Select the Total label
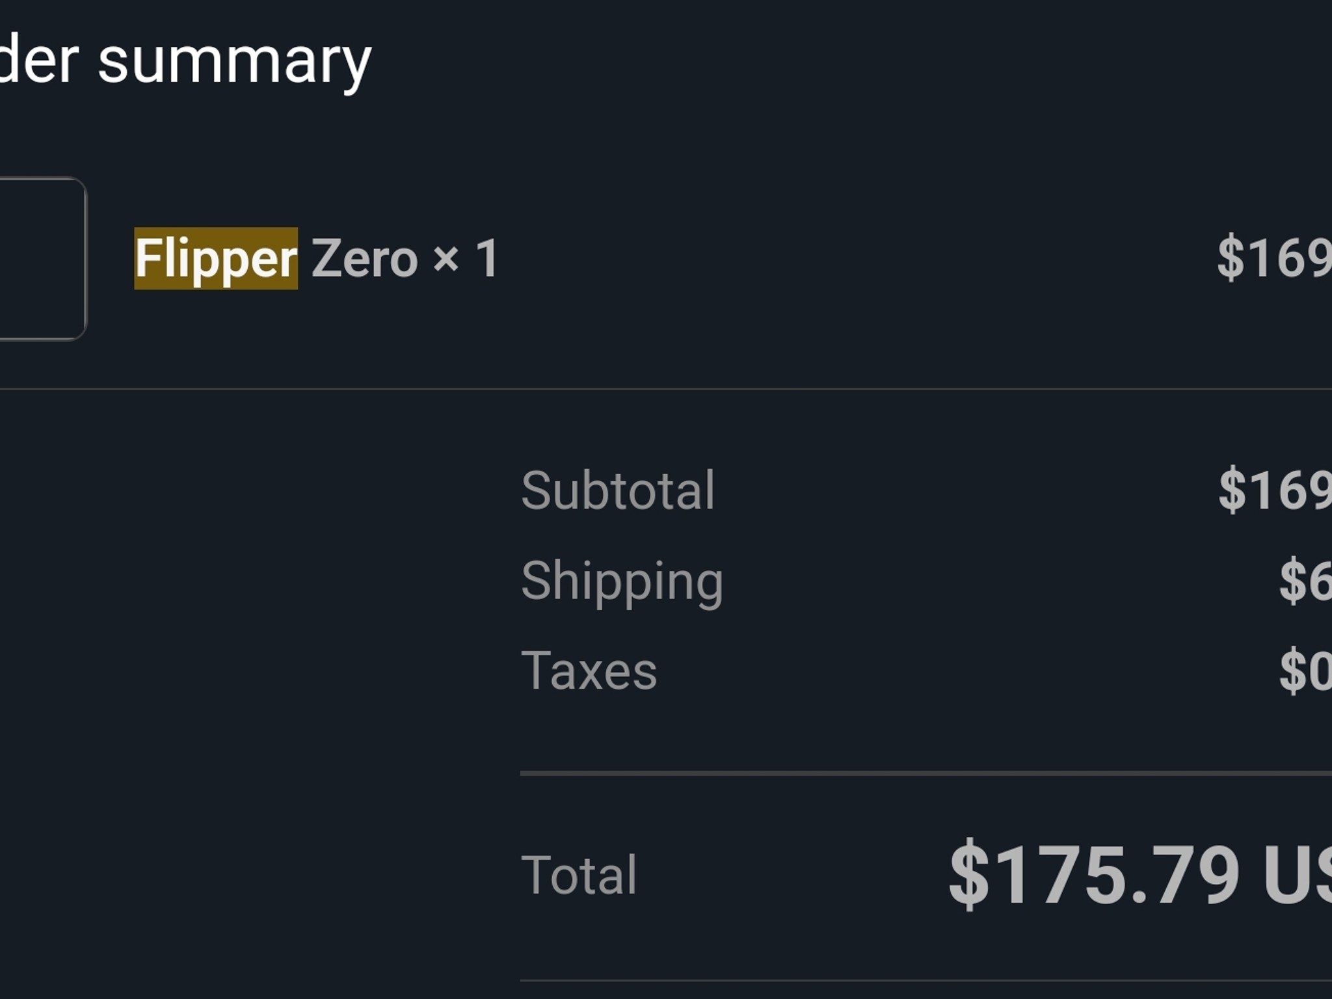The image size is (1332, 999). [x=579, y=875]
